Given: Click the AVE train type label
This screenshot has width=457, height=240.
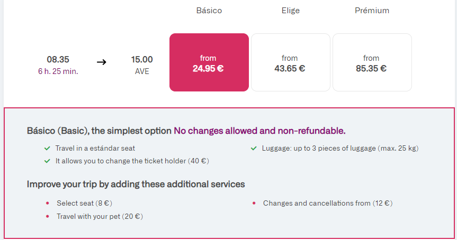Looking at the screenshot, I should coord(142,71).
